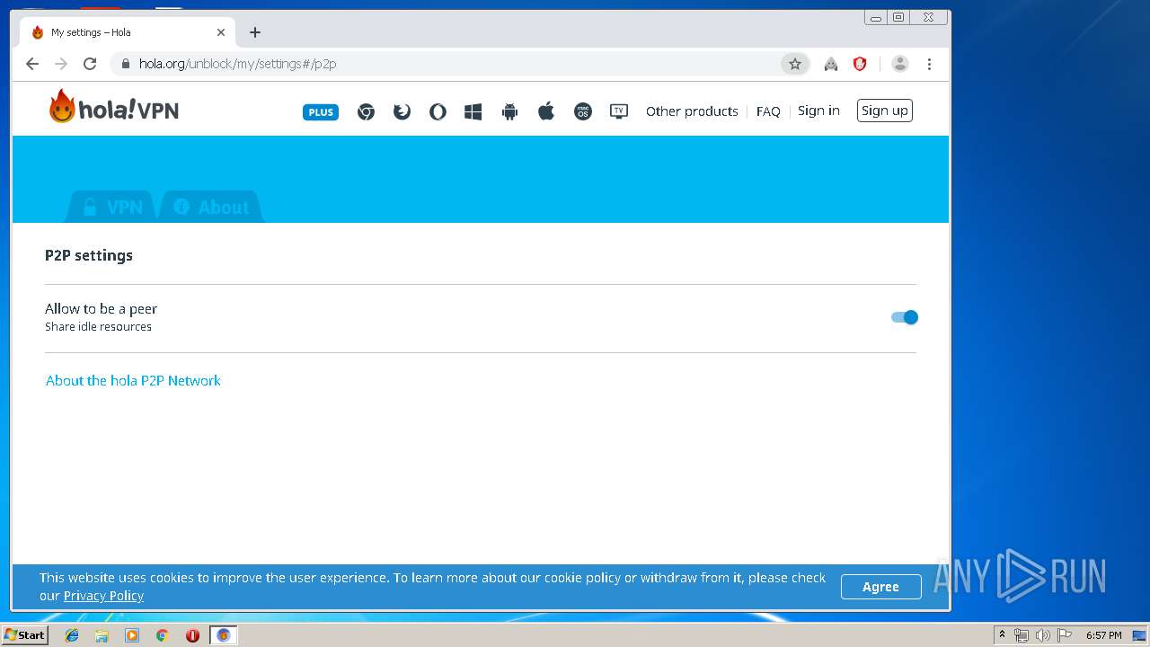
Task: Open the red shield extension icon
Action: [860, 64]
